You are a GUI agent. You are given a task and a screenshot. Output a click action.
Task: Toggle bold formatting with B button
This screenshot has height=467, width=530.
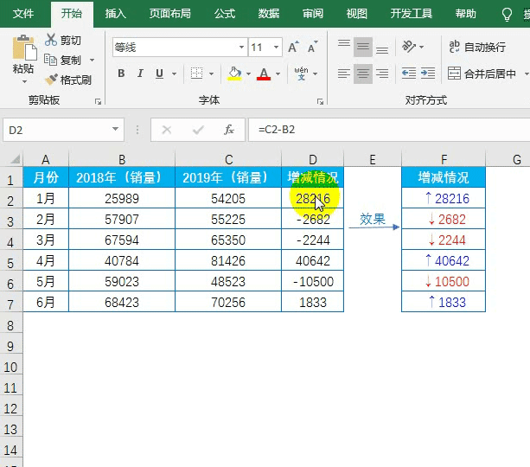pos(121,74)
